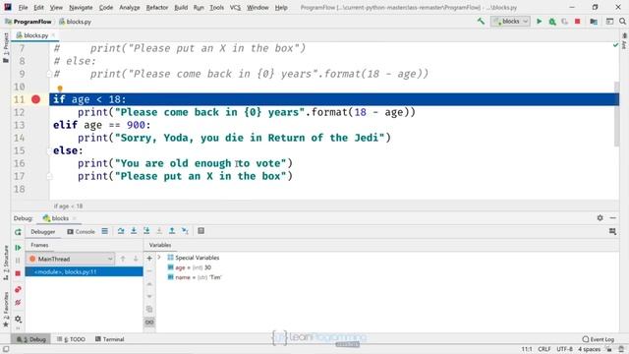Open the Tools menu
629x354 pixels.
pyautogui.click(x=216, y=7)
